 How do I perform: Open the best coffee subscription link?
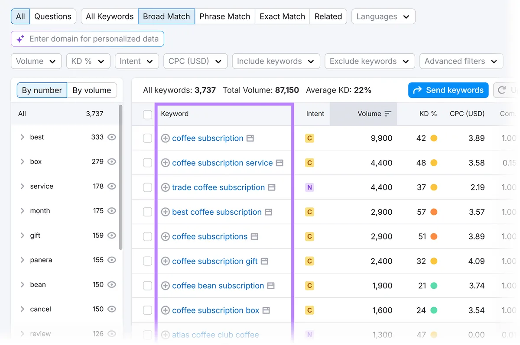[x=217, y=212]
